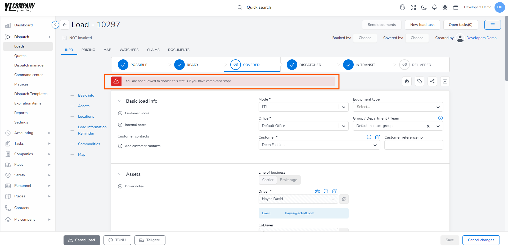Choose Booked by user

[x=365, y=38]
